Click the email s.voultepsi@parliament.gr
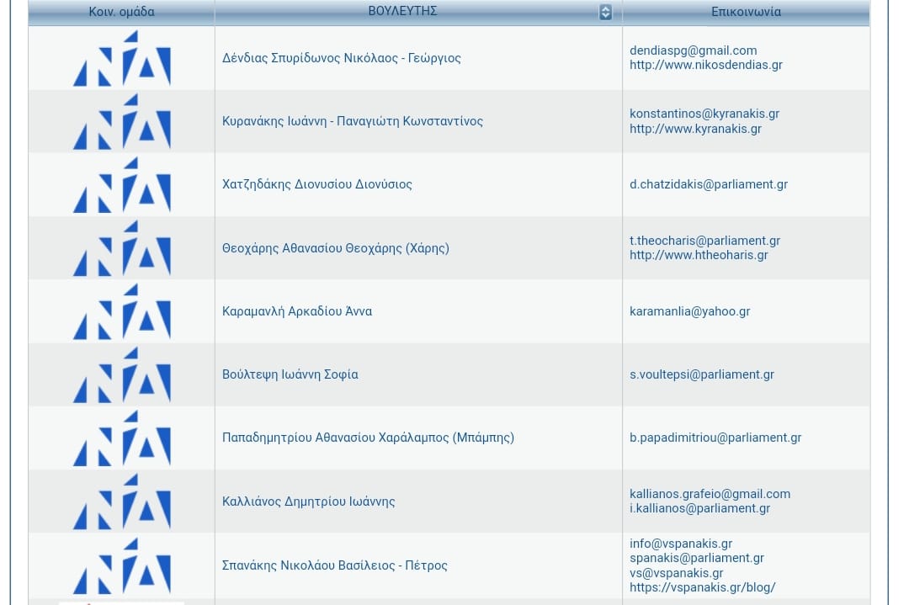Viewport: 909px width, 605px height. [702, 374]
